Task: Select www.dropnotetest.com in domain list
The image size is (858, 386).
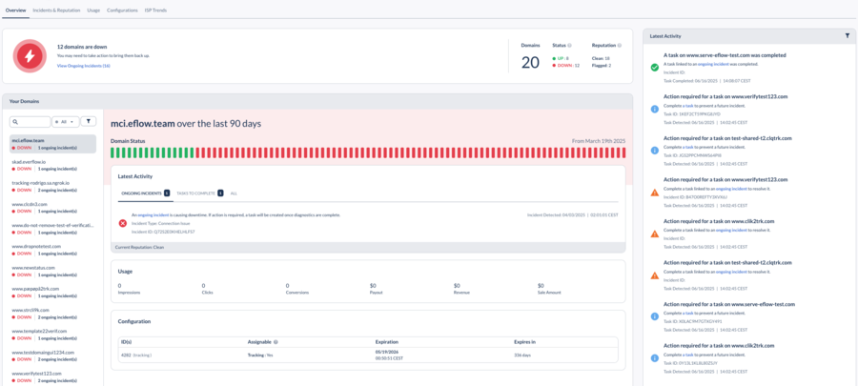Action: tap(36, 246)
